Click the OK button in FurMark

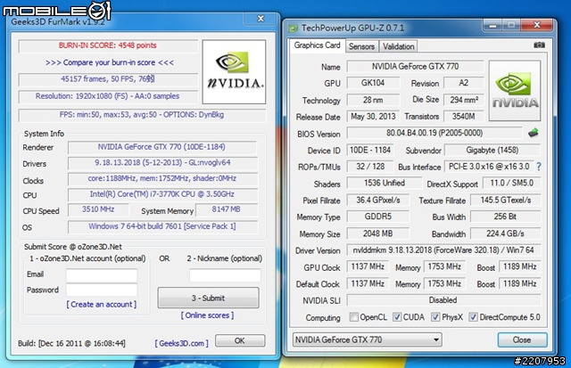240,340
